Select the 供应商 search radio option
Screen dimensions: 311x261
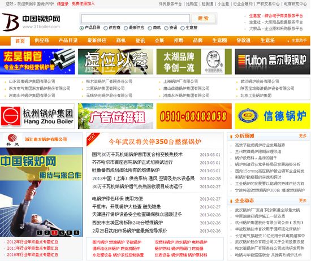[106, 28]
